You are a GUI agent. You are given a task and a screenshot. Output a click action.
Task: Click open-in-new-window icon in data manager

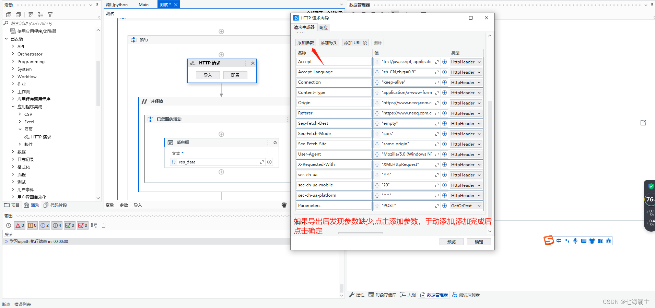[x=643, y=123]
